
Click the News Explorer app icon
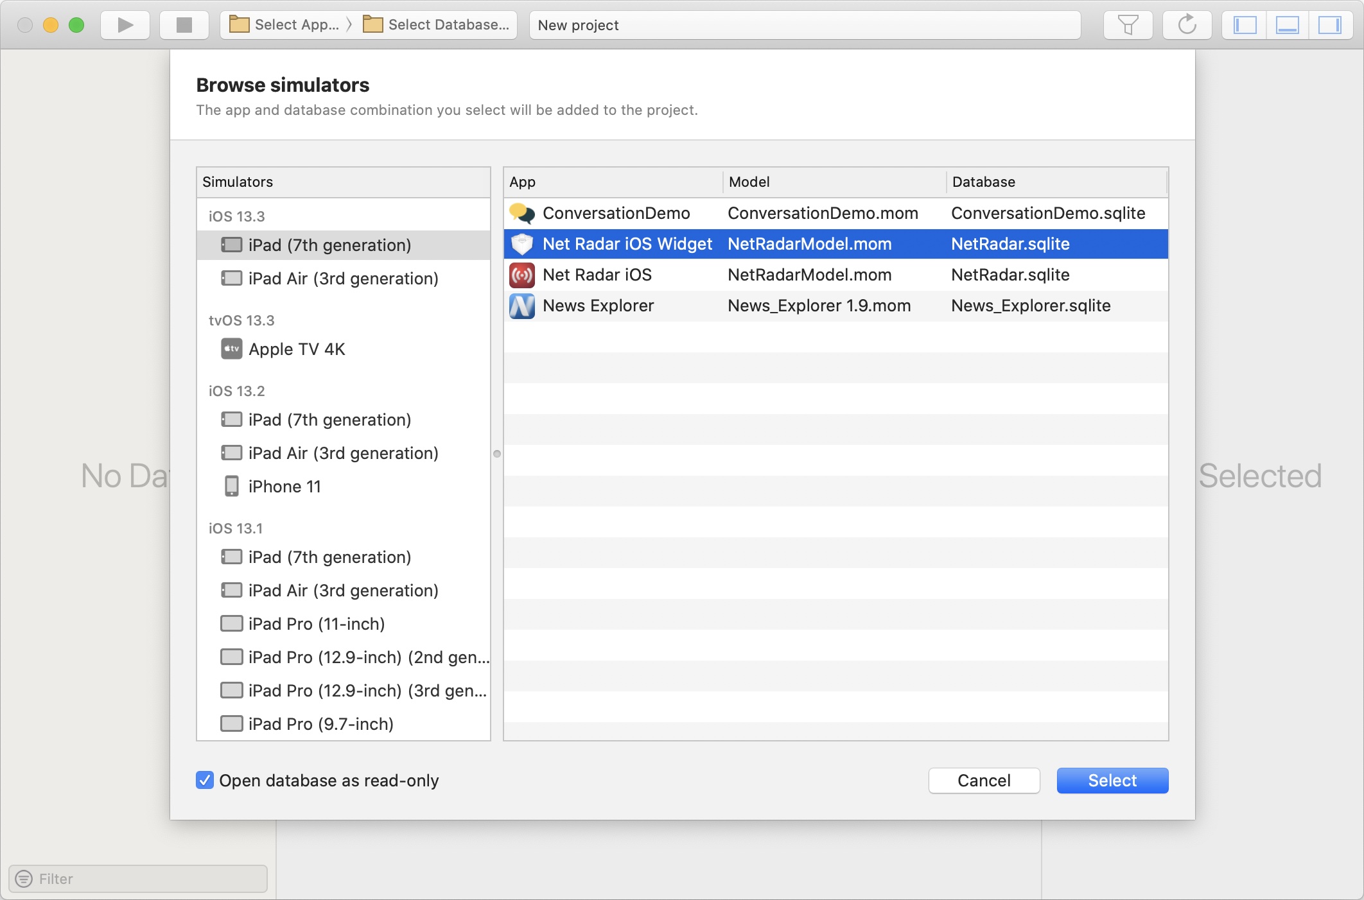(x=522, y=306)
